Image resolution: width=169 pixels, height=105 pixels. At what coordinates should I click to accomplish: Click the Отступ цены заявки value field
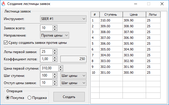click(46, 83)
